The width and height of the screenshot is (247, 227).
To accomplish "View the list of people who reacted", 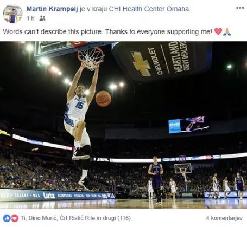I will pyautogui.click(x=75, y=218).
